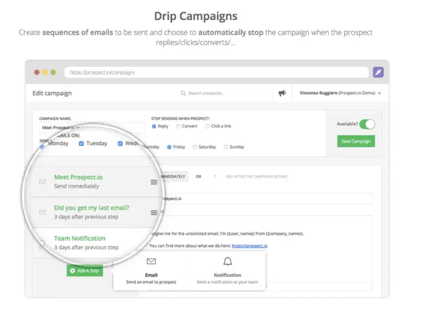Toggle the Wednesday checkbox

[x=120, y=144]
